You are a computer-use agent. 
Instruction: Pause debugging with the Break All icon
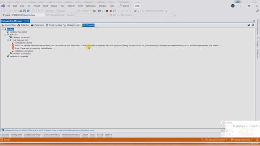tap(107, 11)
